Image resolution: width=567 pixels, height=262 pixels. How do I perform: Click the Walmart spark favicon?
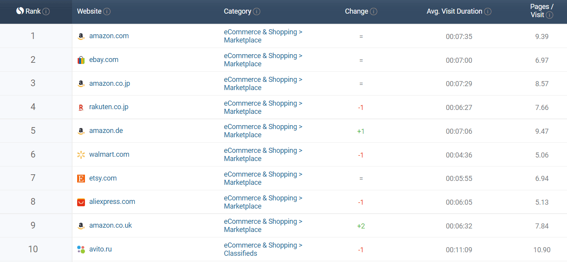pos(81,155)
